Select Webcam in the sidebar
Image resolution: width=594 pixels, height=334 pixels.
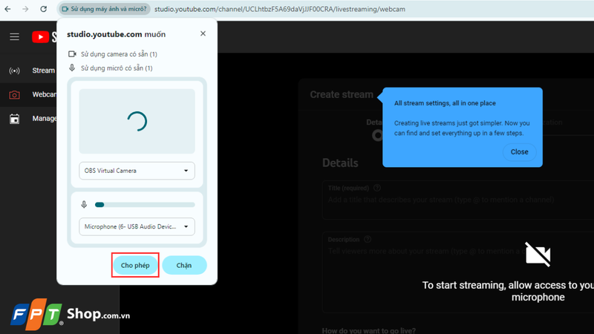28,95
